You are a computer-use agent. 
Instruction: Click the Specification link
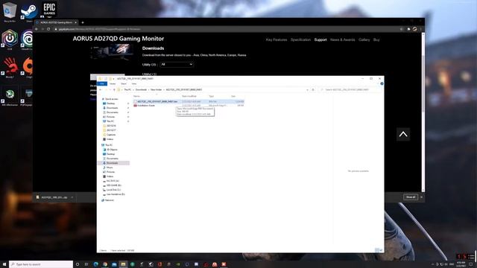300,39
